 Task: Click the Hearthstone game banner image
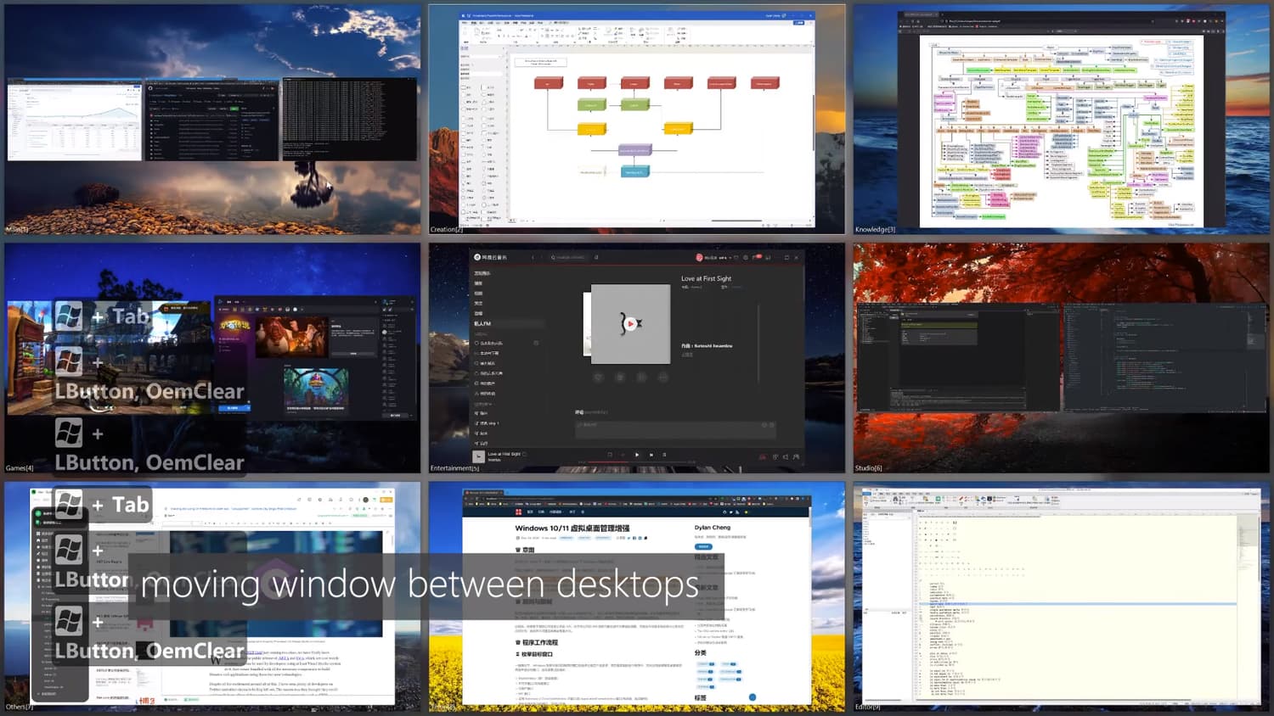tap(291, 335)
